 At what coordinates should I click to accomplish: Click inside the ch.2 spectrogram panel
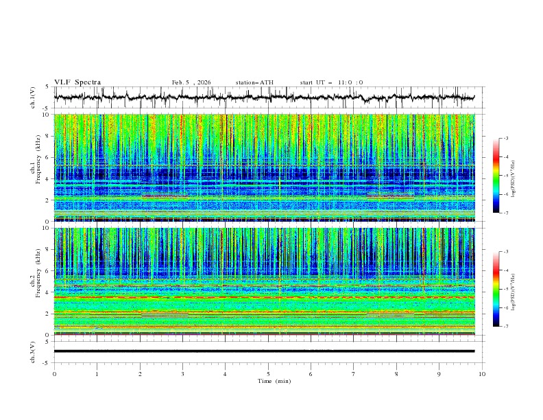(x=264, y=281)
